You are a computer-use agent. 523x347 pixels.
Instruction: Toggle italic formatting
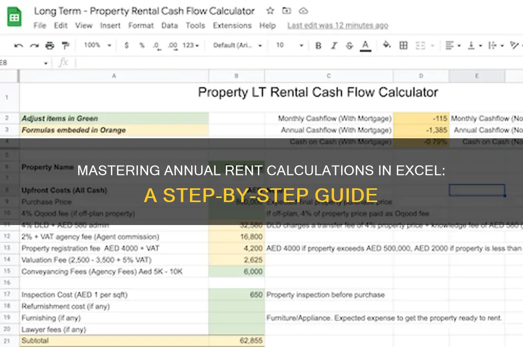[x=334, y=45]
